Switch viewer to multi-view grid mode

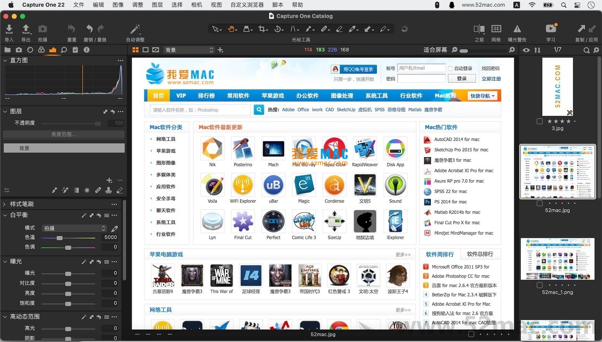click(x=136, y=50)
